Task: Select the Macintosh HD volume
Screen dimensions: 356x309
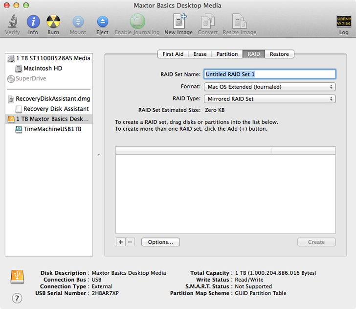Action: click(x=49, y=68)
